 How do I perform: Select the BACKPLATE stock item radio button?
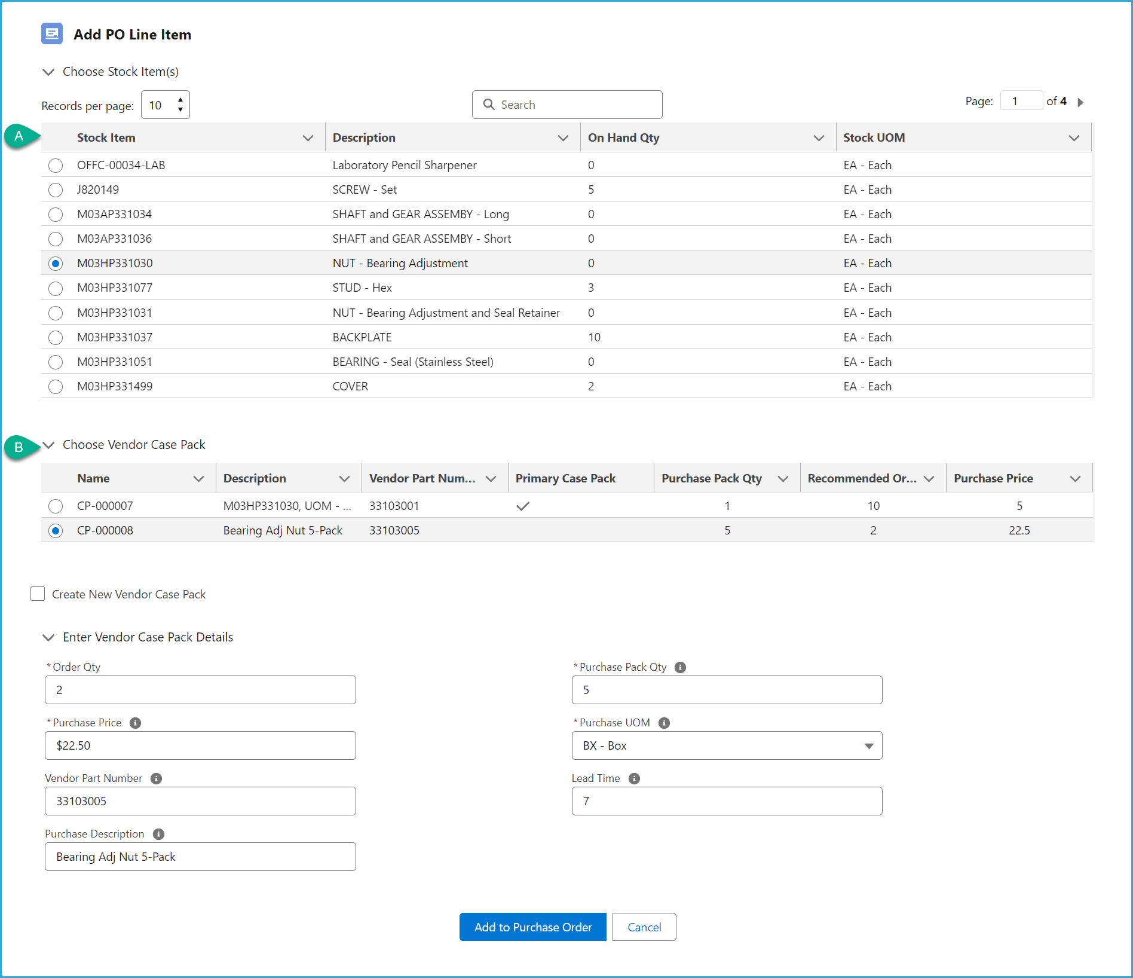point(56,337)
